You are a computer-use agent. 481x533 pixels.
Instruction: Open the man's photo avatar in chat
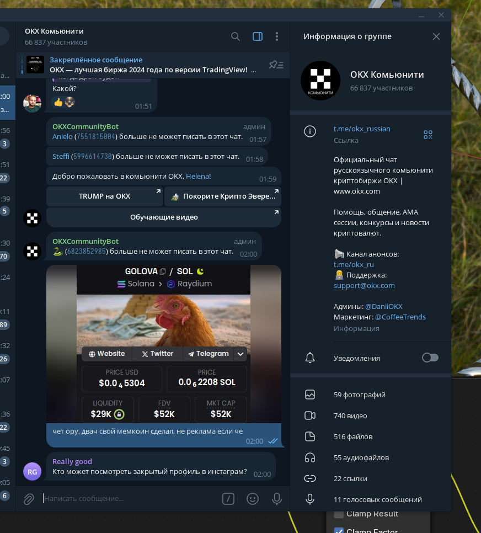(x=33, y=103)
